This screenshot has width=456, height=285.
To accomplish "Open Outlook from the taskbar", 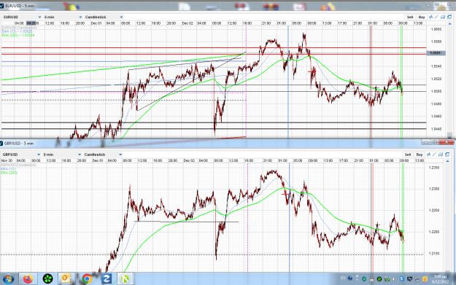I will pyautogui.click(x=66, y=279).
